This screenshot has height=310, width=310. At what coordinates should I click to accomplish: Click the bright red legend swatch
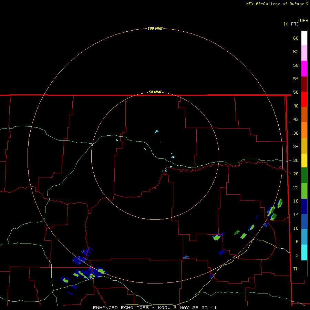click(x=304, y=99)
